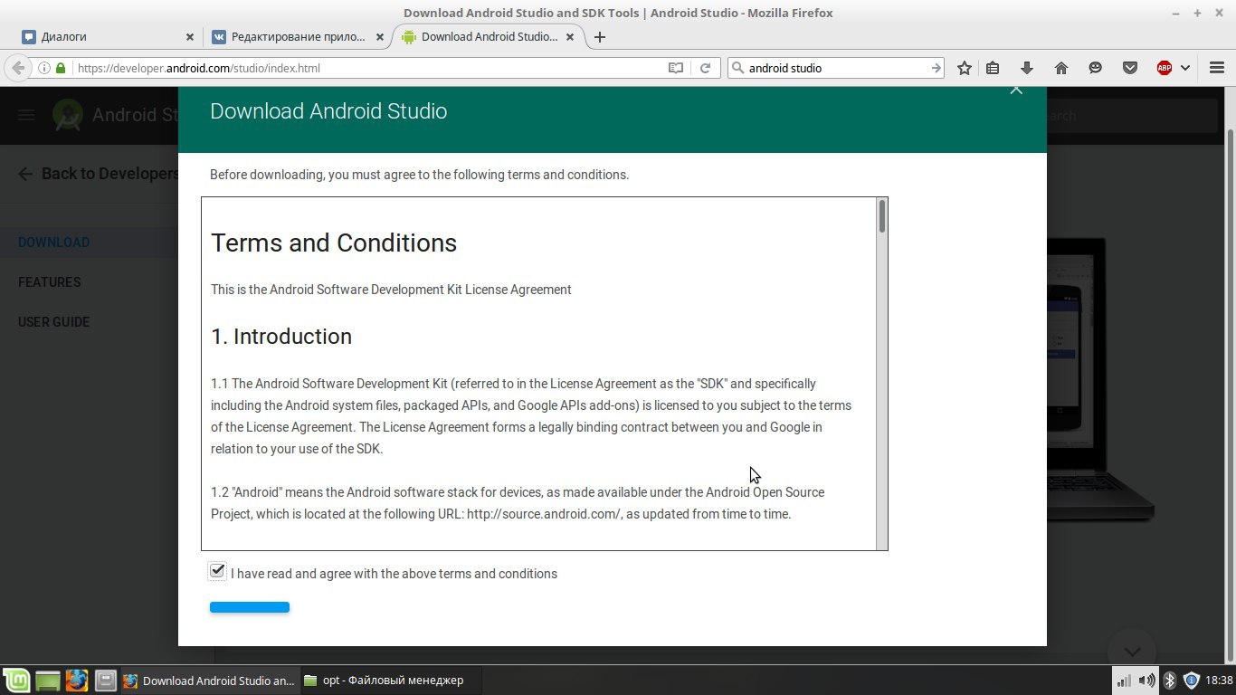Screen dimensions: 1236x695
Task: Reload the current page
Action: point(705,68)
